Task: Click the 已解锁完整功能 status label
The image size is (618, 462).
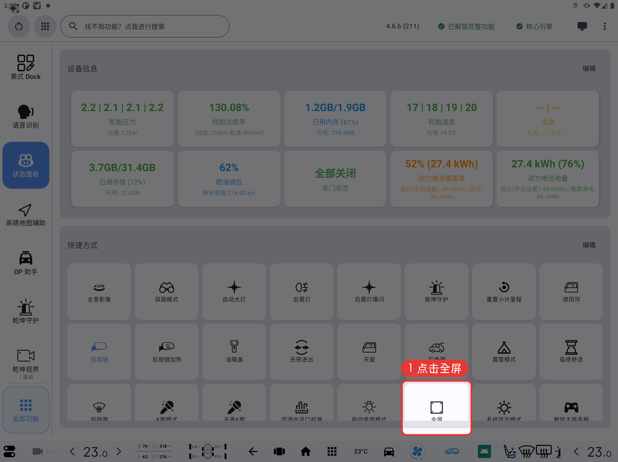Action: (x=466, y=27)
